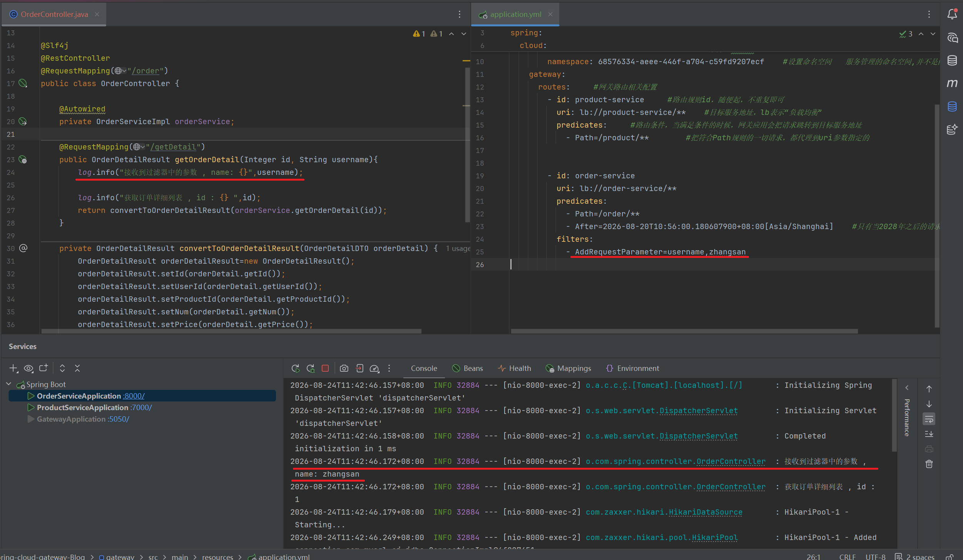Close the application.yml tab
Image resolution: width=963 pixels, height=560 pixels.
coord(550,14)
